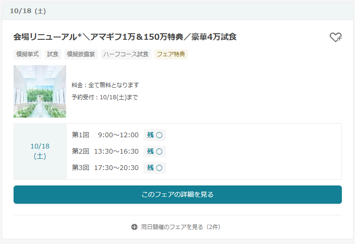The width and height of the screenshot is (355, 244).
Task: Select the 試食 tag
Action: (x=53, y=54)
